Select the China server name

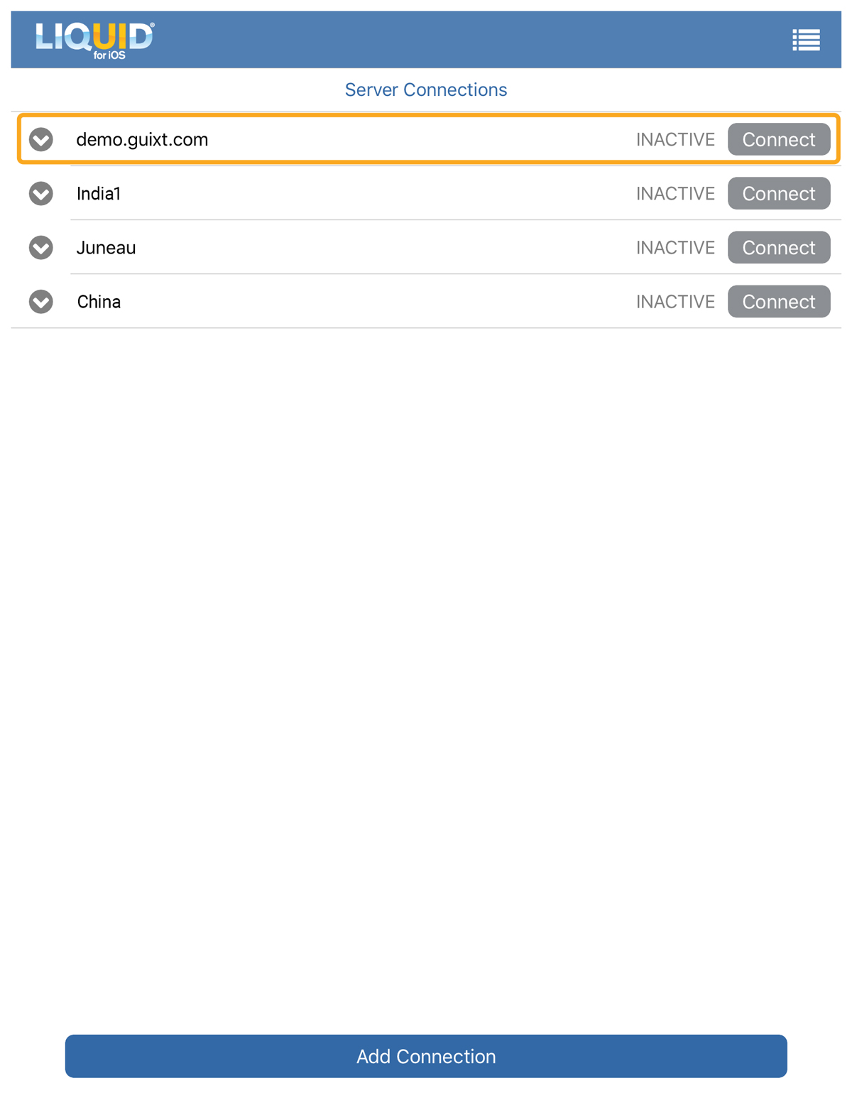click(x=99, y=301)
